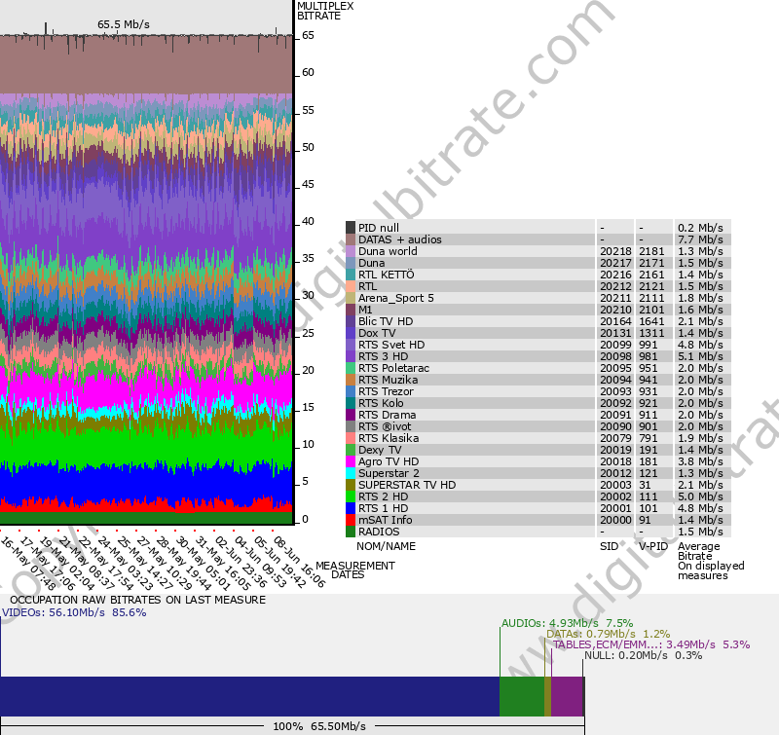Click the NOM/NAME column header

click(386, 546)
